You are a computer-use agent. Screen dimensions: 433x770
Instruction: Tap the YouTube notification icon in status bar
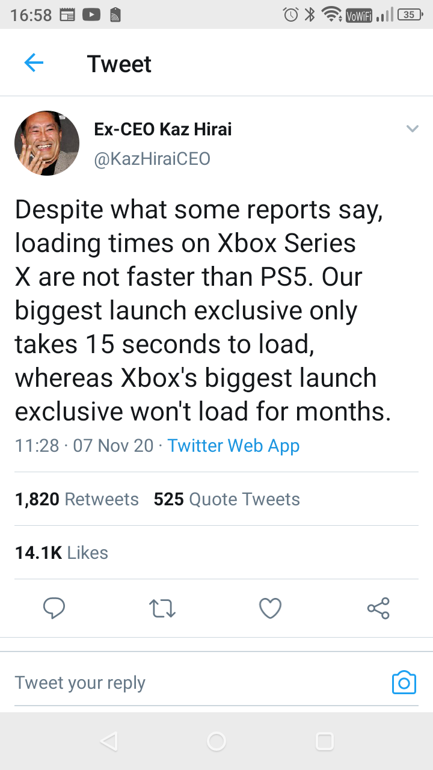pyautogui.click(x=91, y=15)
